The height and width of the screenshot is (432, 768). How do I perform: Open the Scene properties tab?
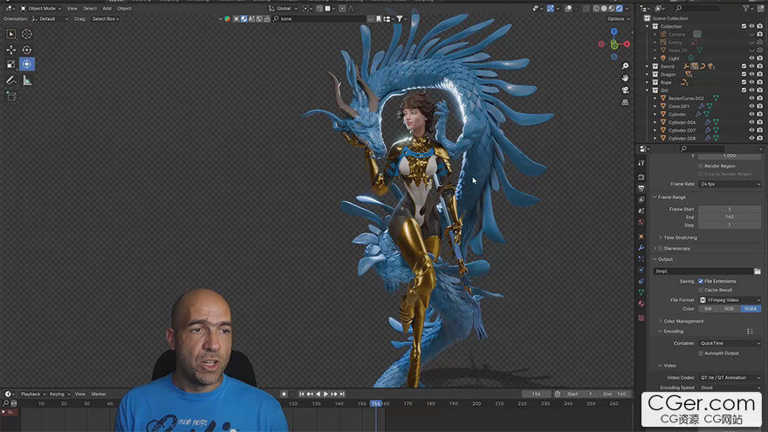pos(641,210)
